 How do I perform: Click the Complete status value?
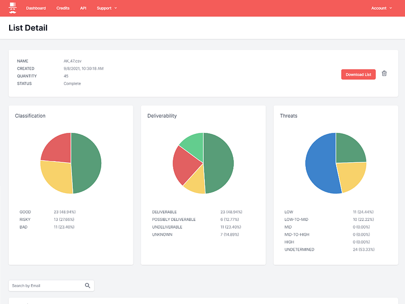pyautogui.click(x=72, y=84)
